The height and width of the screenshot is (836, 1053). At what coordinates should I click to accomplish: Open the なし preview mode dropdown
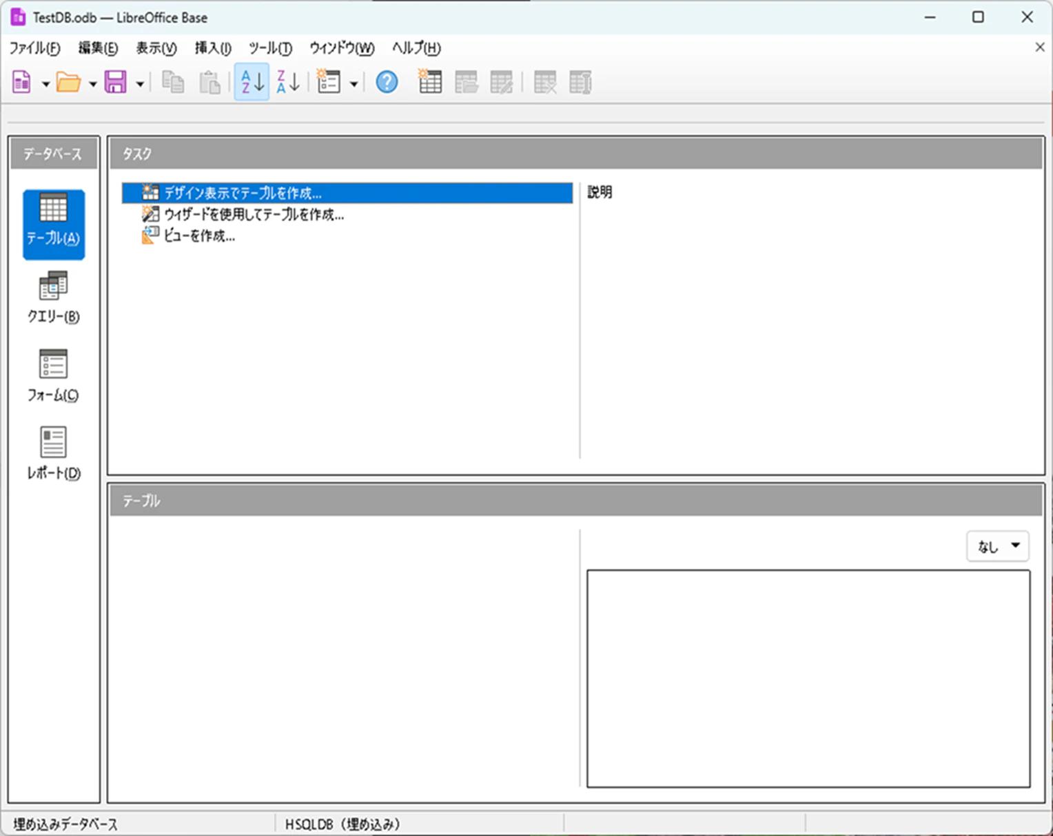[998, 546]
